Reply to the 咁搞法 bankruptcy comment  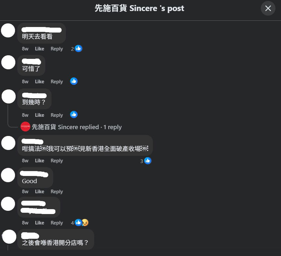(x=57, y=161)
